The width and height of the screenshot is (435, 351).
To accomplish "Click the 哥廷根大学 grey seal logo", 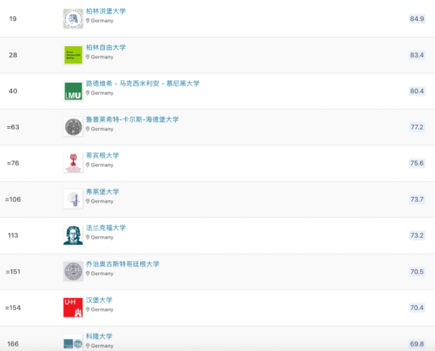I will [x=73, y=272].
